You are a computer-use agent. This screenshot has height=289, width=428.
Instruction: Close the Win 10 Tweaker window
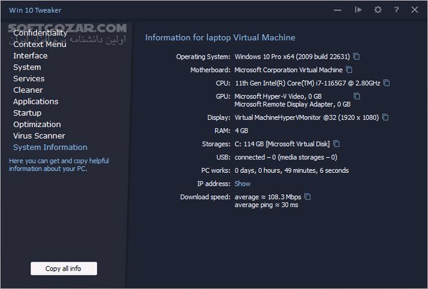pyautogui.click(x=415, y=10)
